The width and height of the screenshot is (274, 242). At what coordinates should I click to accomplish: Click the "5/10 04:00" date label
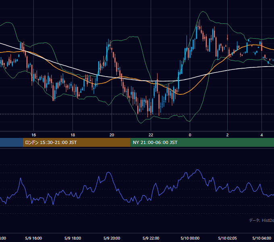(x=262, y=238)
